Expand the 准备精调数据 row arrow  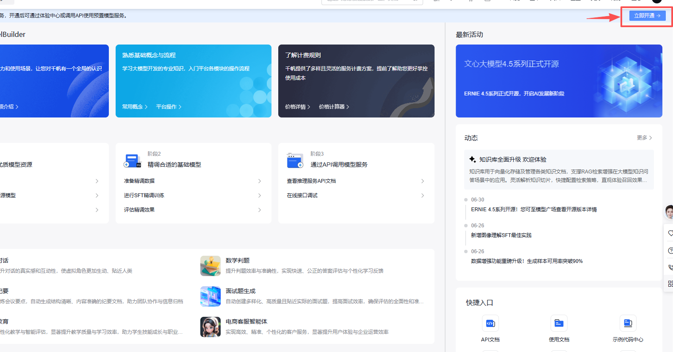coord(260,181)
